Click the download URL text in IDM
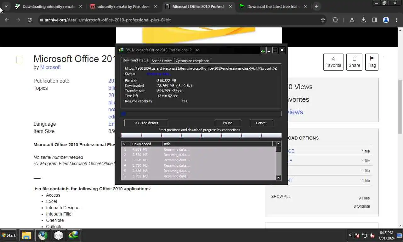The width and height of the screenshot is (403, 242). [x=201, y=68]
